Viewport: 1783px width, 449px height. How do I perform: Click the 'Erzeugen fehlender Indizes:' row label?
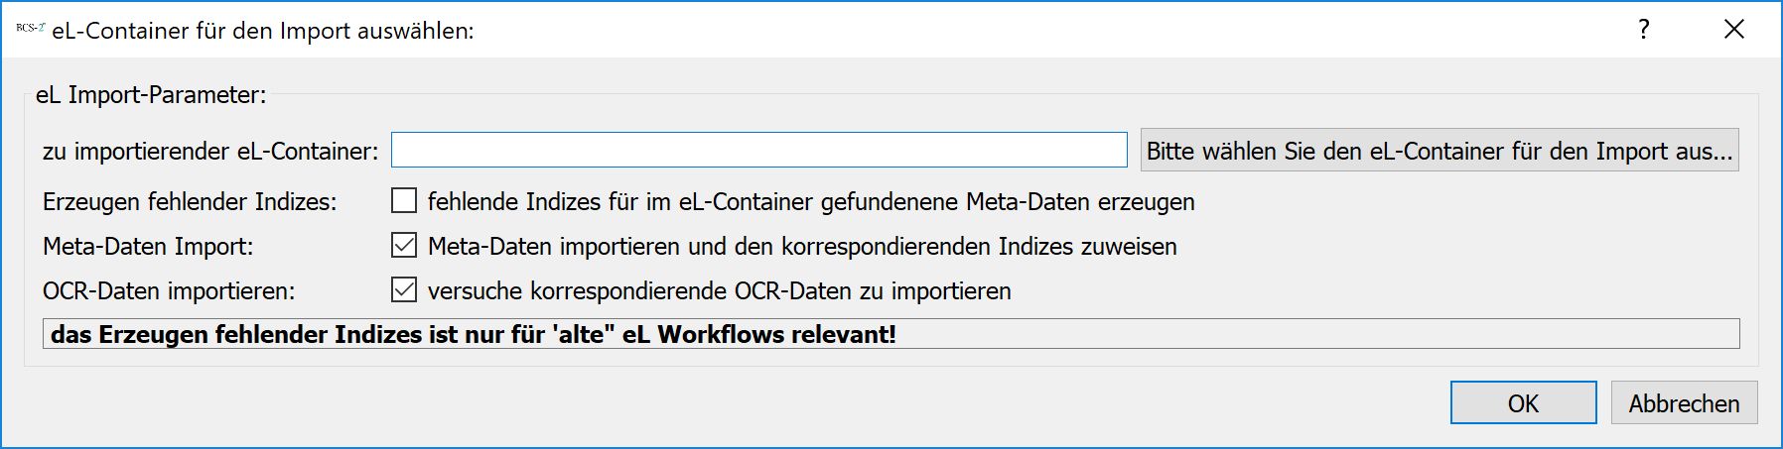[190, 202]
